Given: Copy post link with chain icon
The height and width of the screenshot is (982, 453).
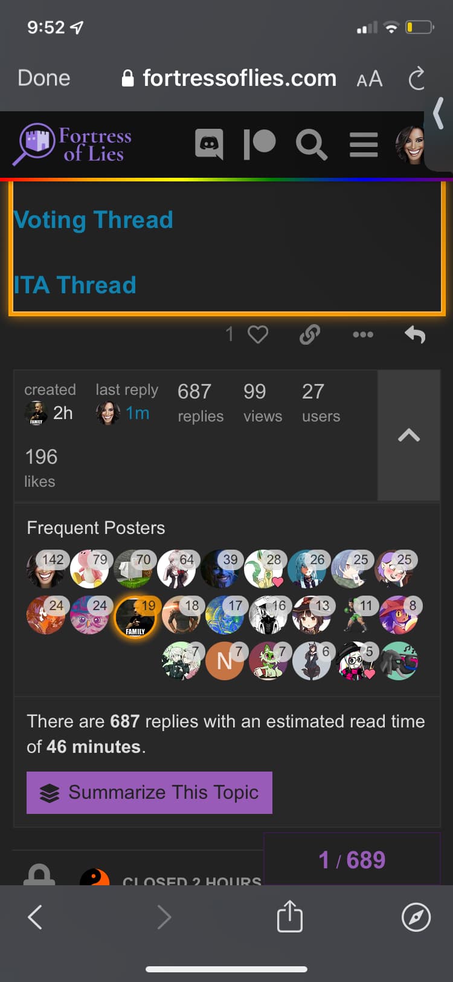Looking at the screenshot, I should coord(310,334).
